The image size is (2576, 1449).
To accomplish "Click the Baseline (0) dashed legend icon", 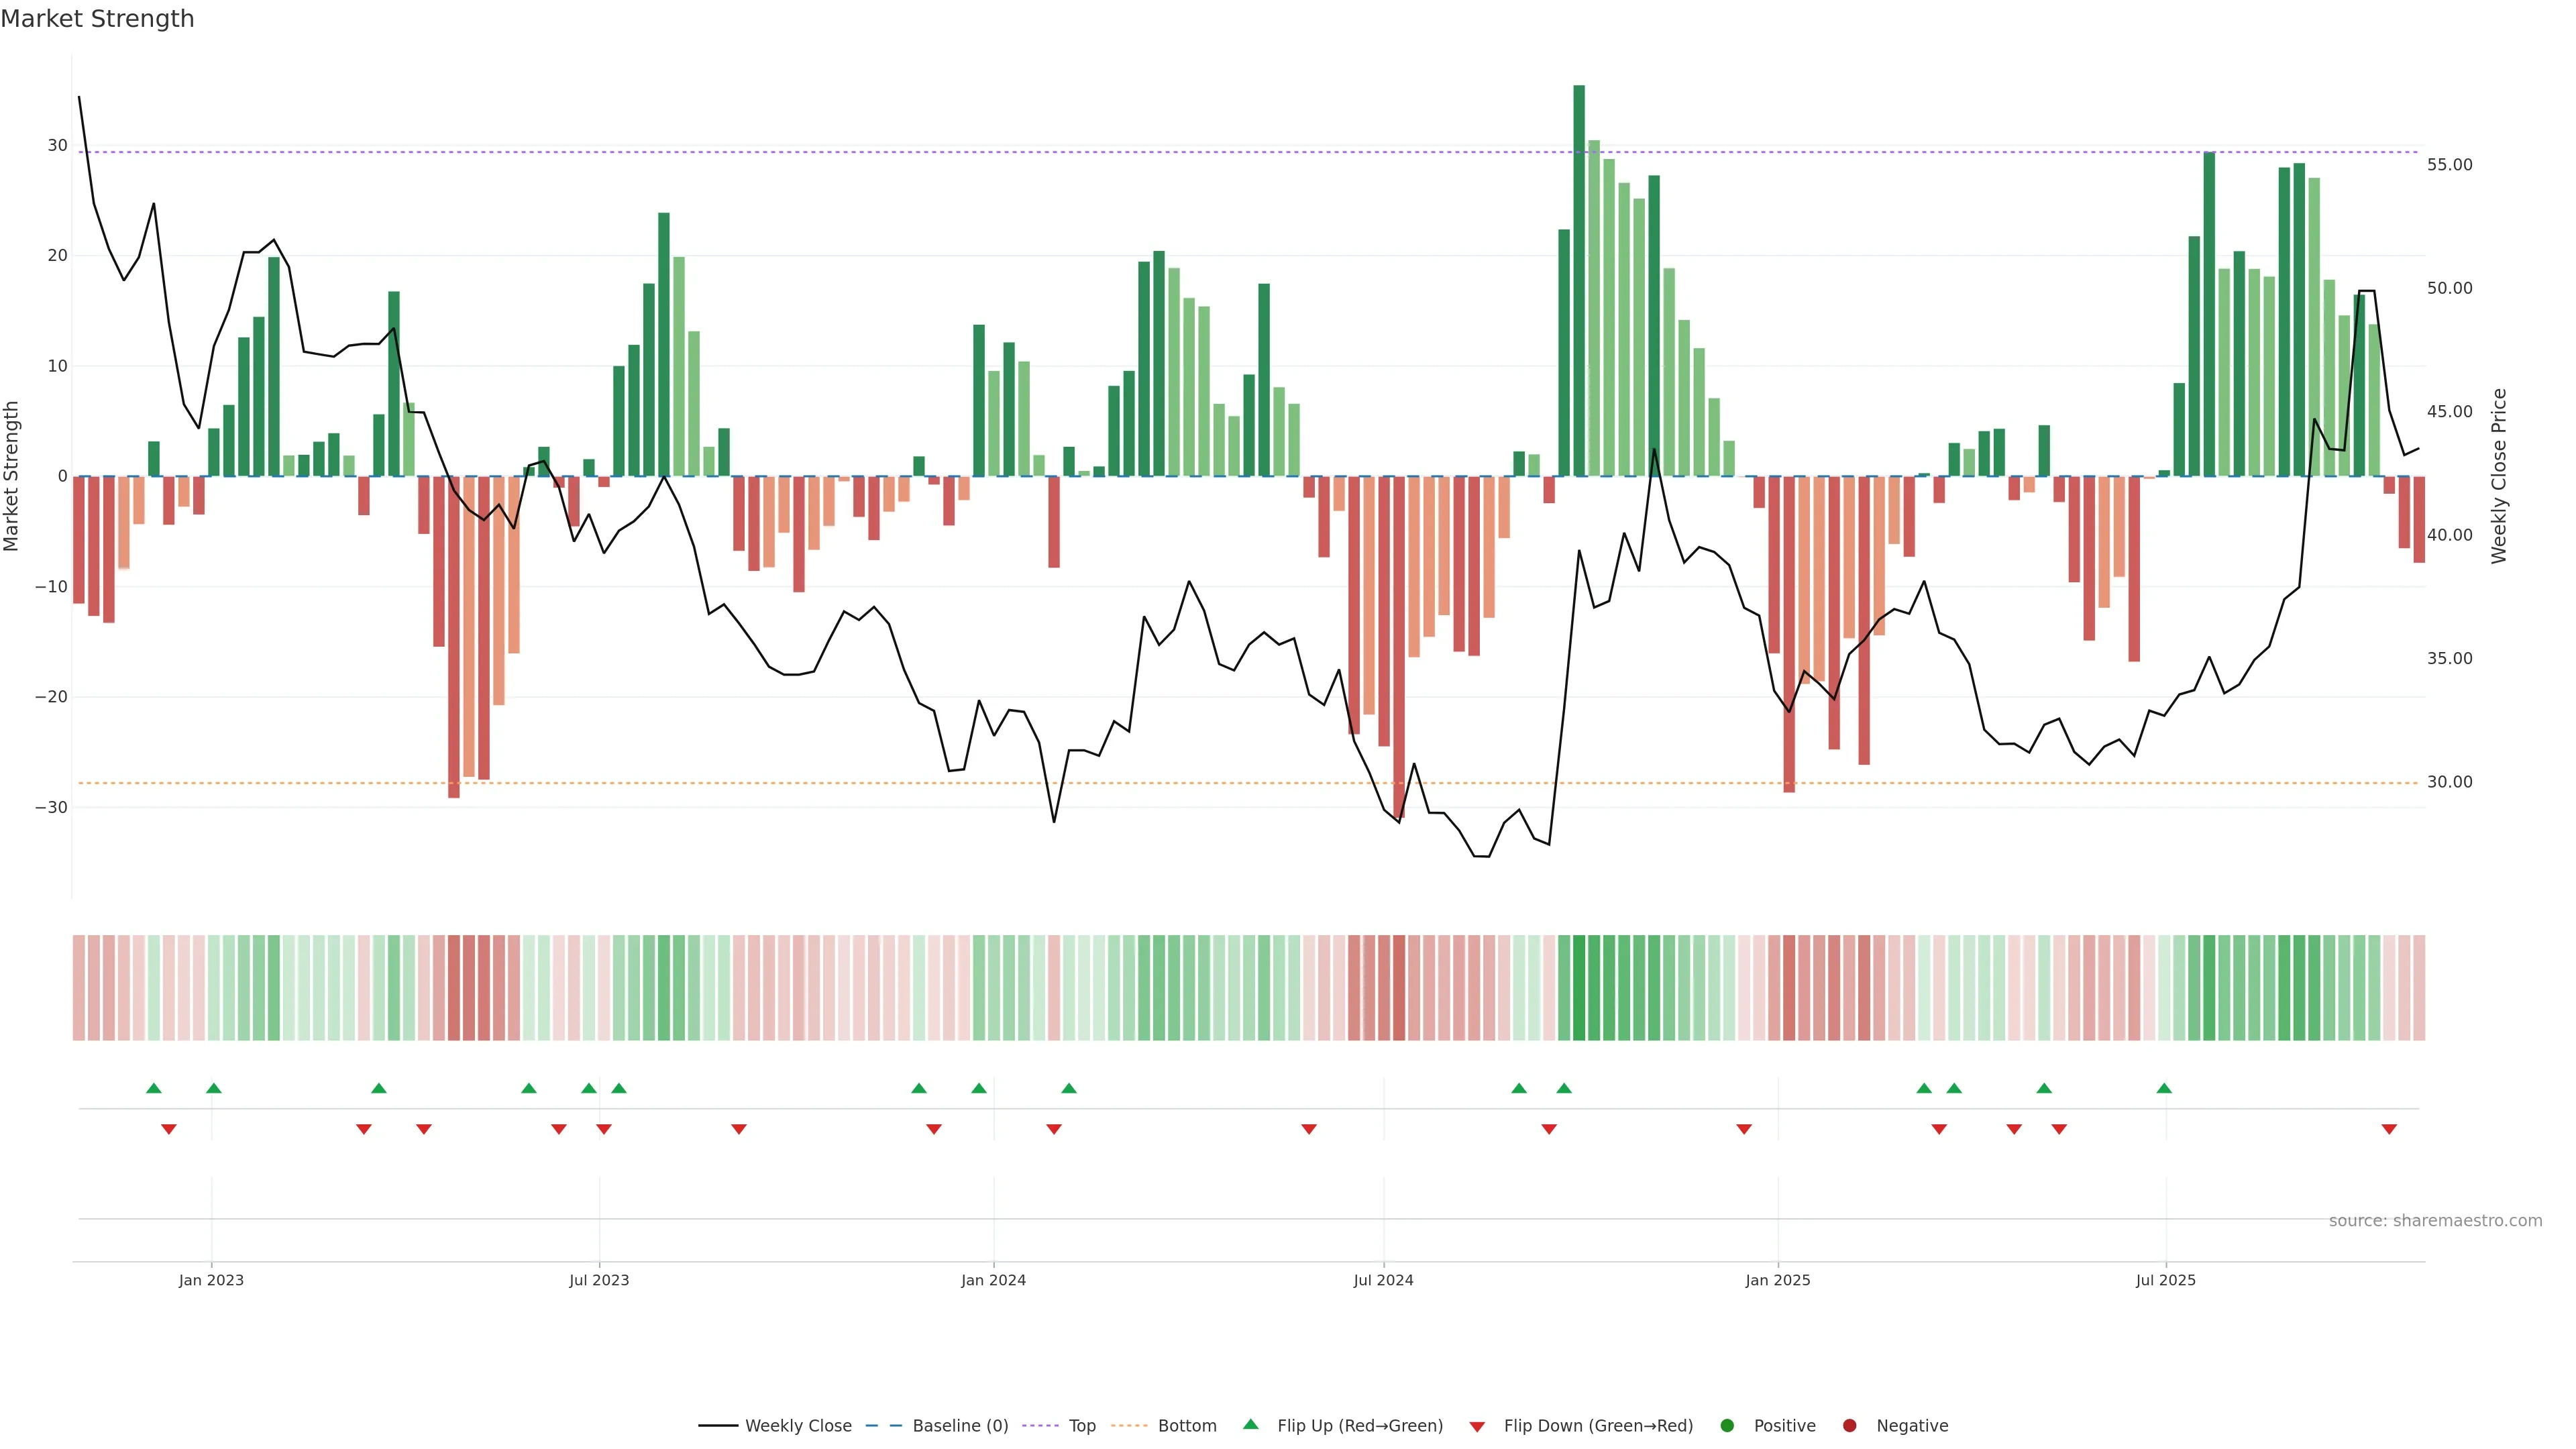I will [883, 1426].
